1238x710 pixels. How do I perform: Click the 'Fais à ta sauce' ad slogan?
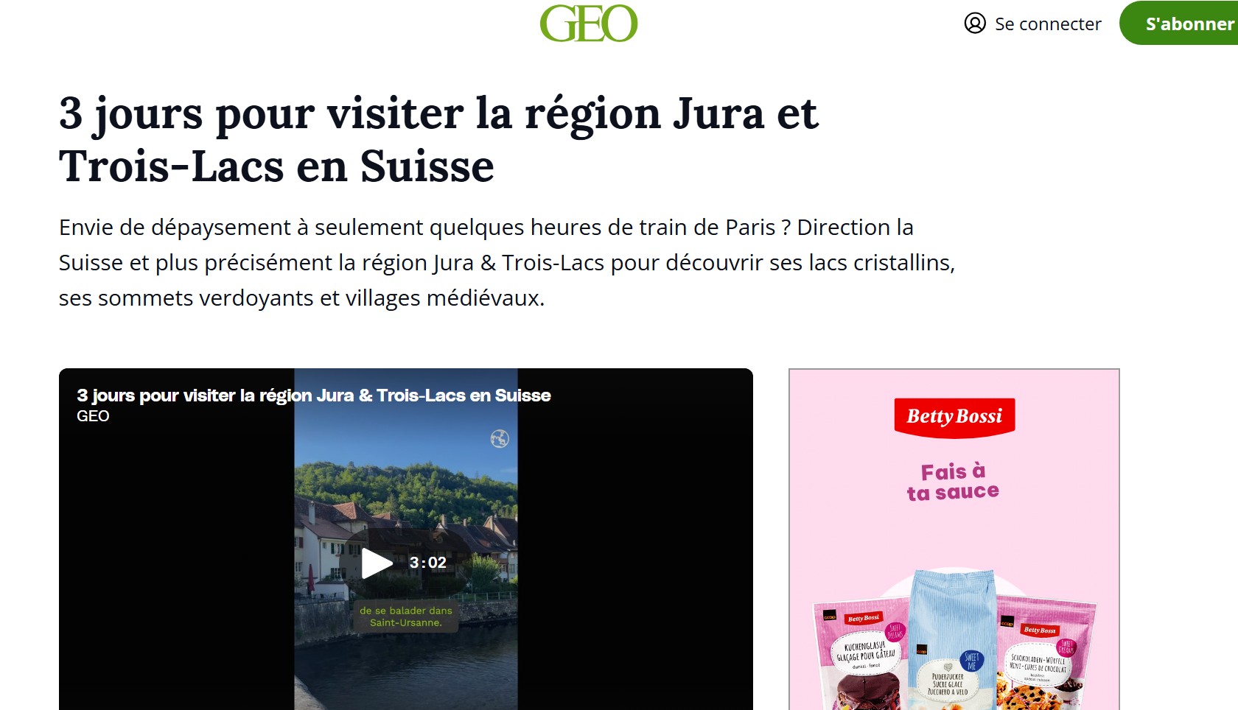tap(953, 482)
